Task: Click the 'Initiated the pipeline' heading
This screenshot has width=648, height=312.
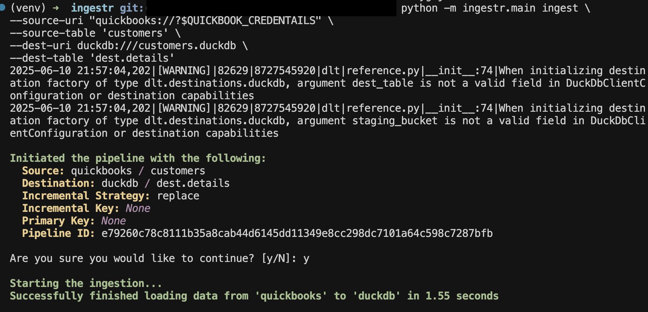Action: coord(138,158)
